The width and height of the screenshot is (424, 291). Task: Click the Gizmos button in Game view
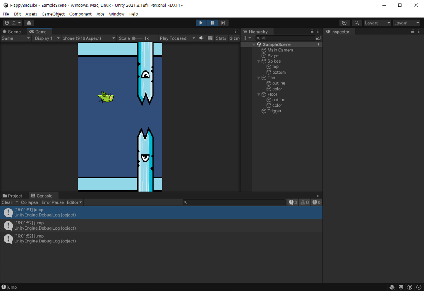click(x=234, y=38)
